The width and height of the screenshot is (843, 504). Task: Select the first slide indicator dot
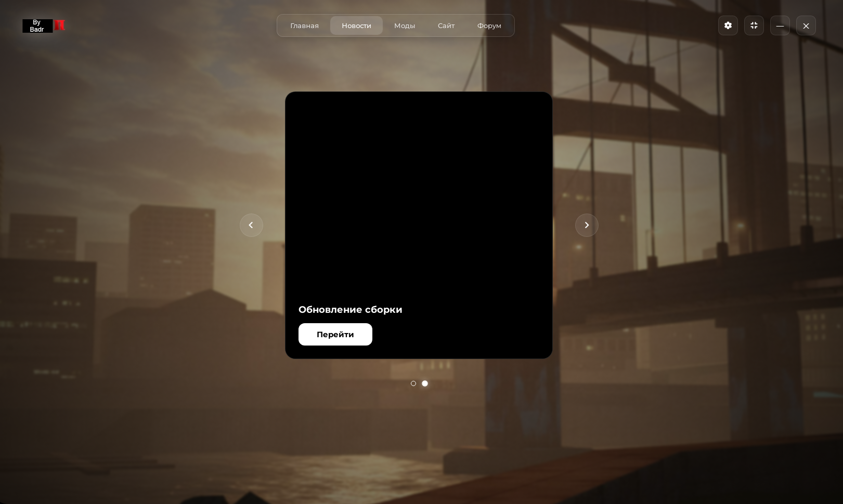[413, 383]
